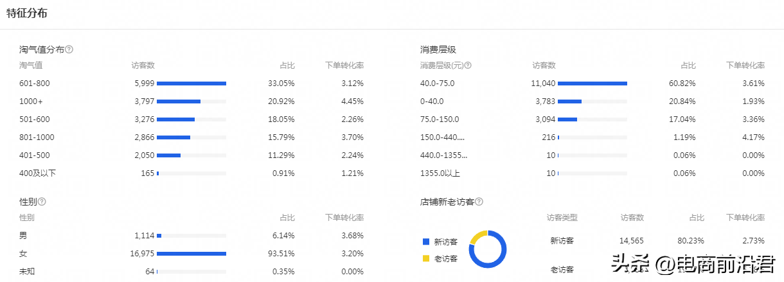This screenshot has height=282, width=784.
Task: Click the 访客类型 column header
Action: tap(562, 218)
